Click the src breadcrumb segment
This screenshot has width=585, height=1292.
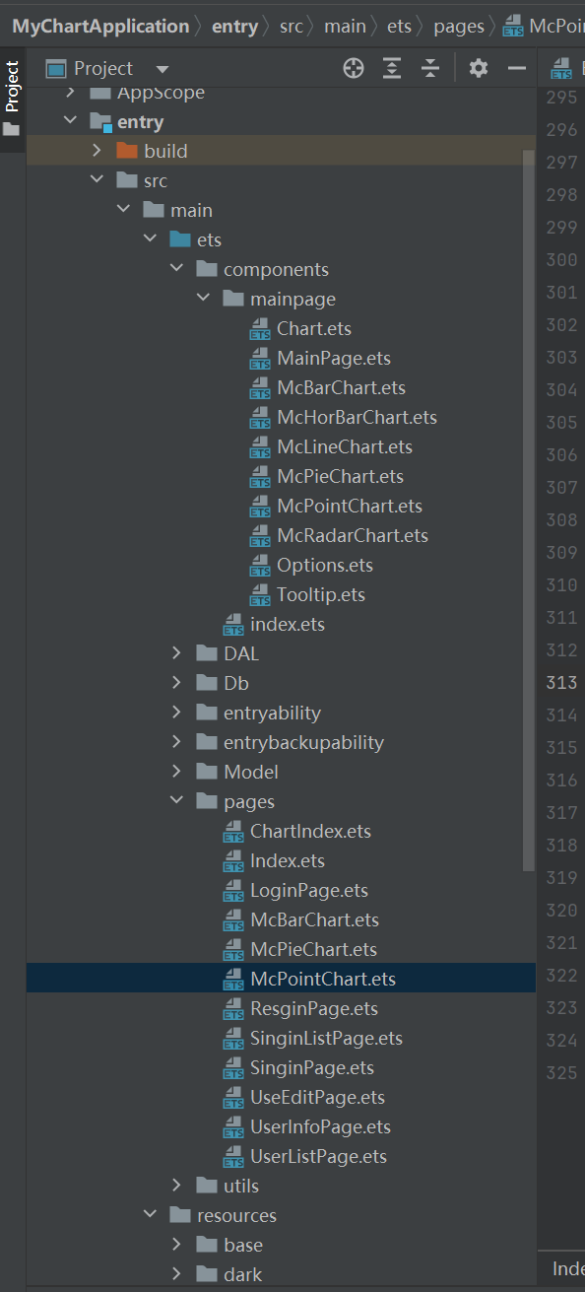[292, 27]
